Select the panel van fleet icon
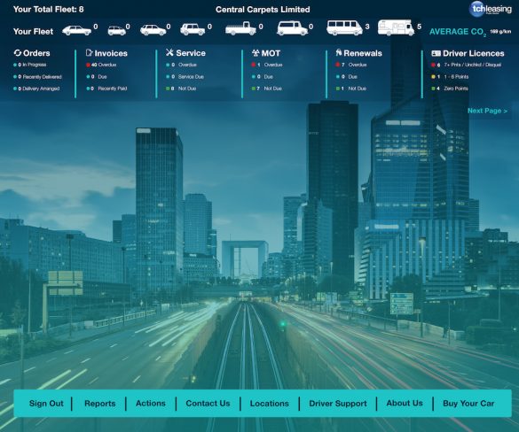The image size is (519, 432). pos(292,28)
